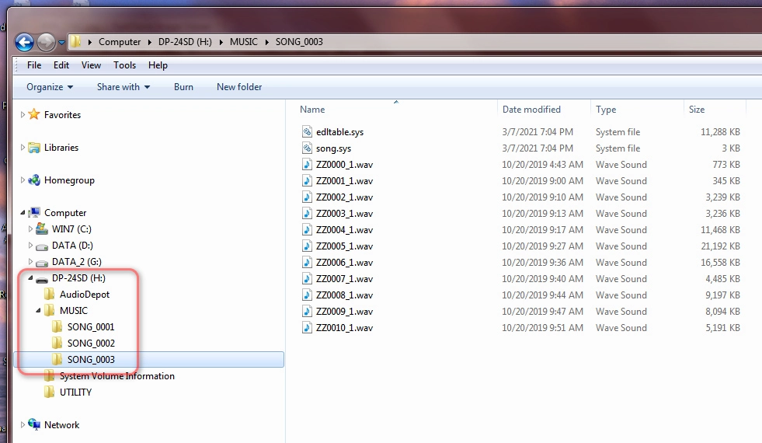Expand the Libraries tree node

click(x=23, y=148)
